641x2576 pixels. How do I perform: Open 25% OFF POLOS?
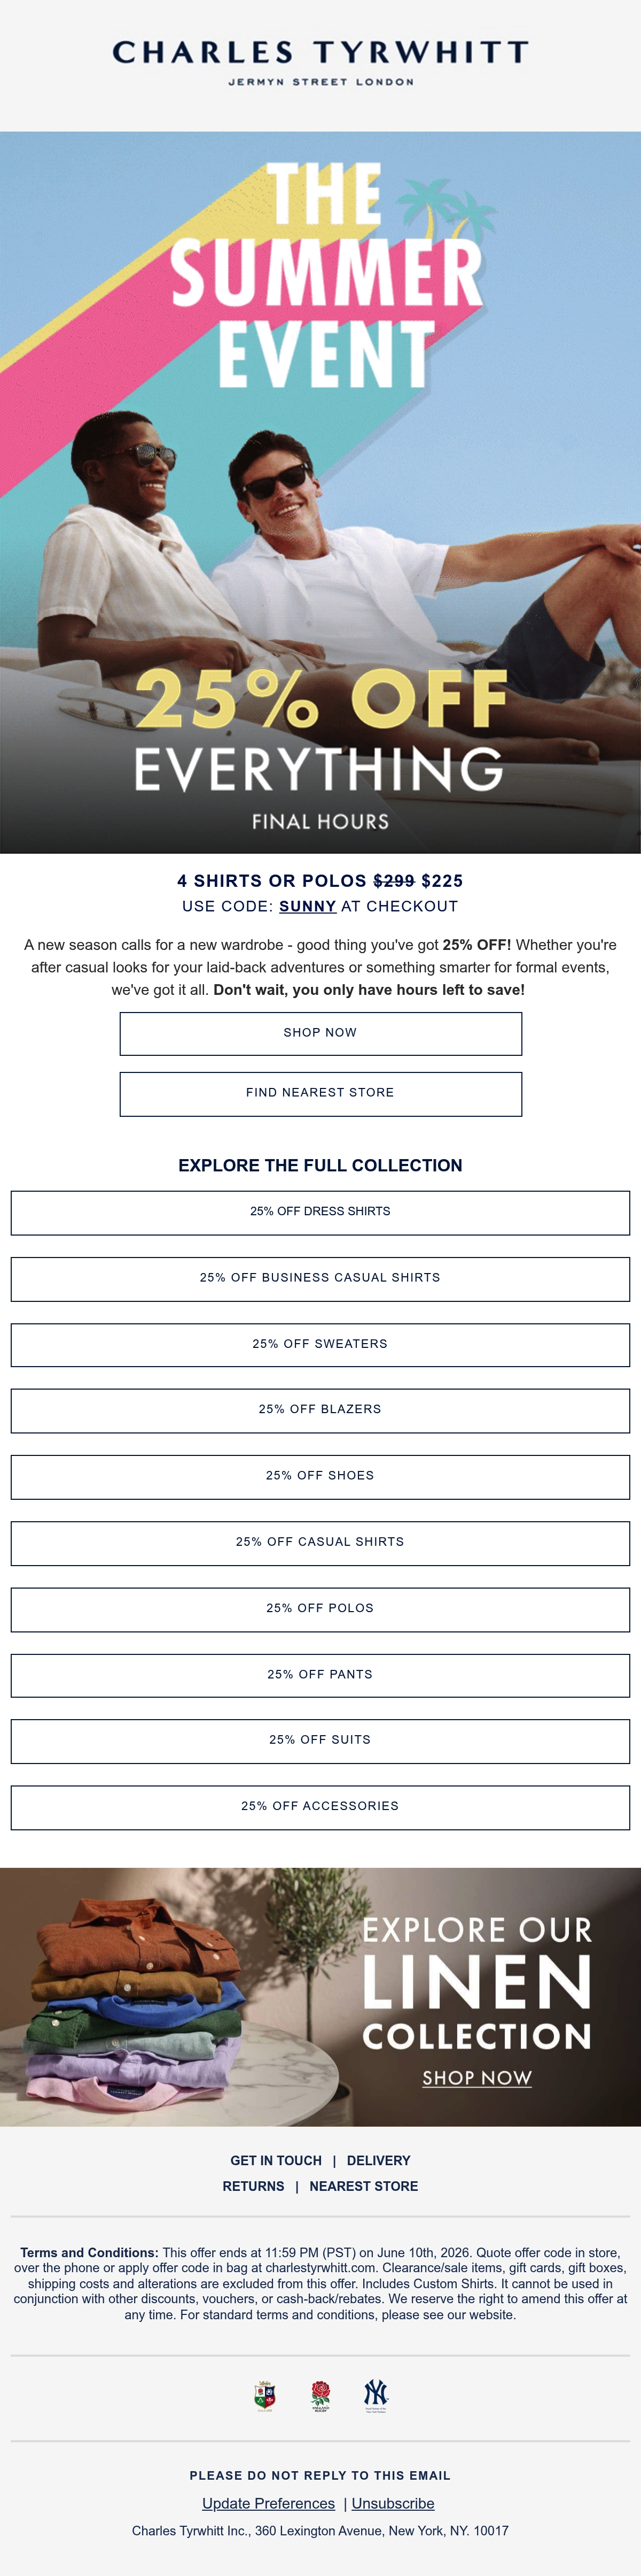click(320, 1608)
